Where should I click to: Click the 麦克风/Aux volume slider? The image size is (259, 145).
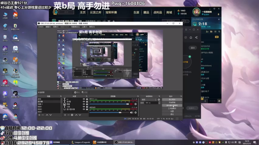click(x=109, y=104)
